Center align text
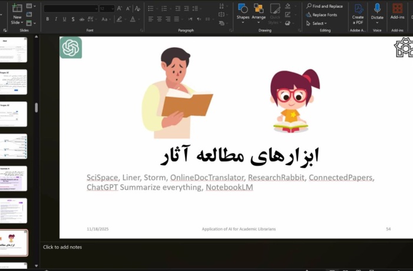The height and width of the screenshot is (271, 413). click(159, 19)
